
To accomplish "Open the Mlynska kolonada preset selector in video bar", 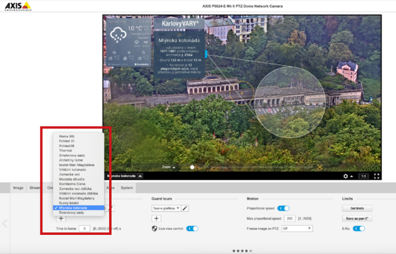I will 125,176.
